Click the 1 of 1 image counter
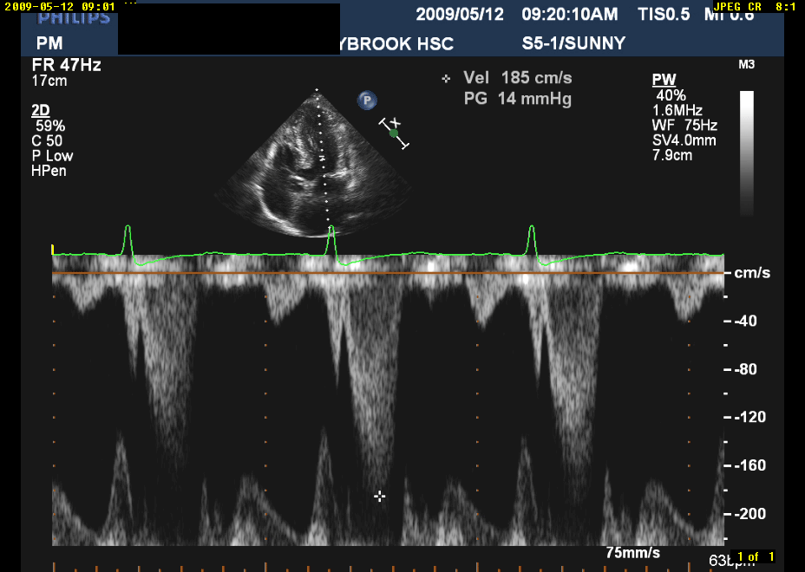 point(755,556)
